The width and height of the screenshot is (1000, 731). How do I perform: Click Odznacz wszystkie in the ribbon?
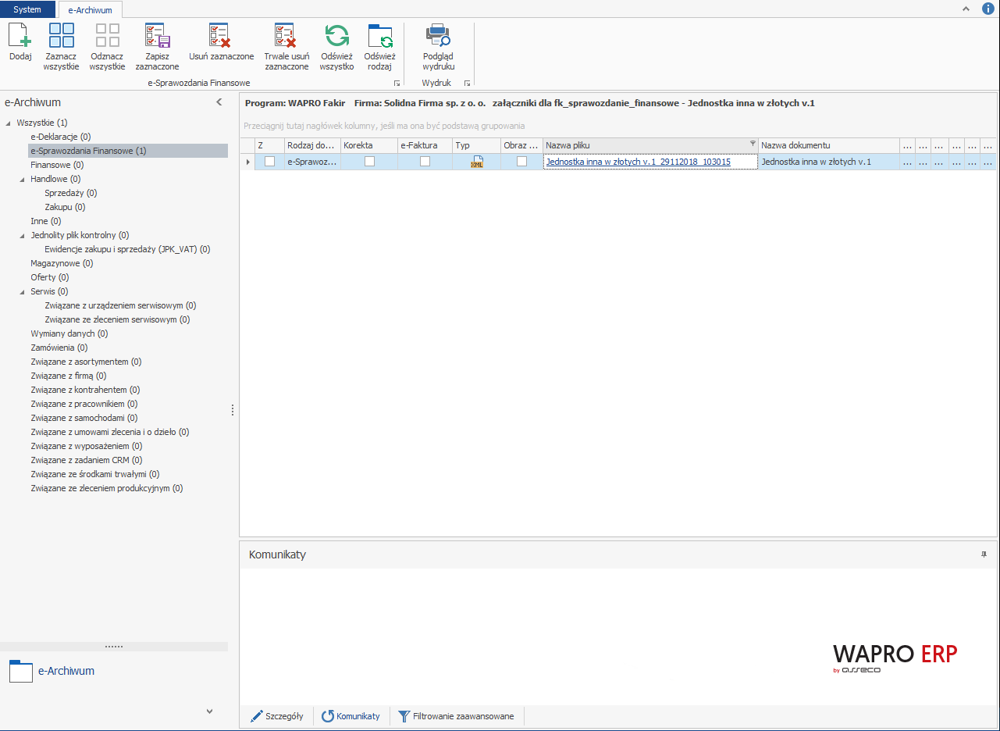(107, 48)
